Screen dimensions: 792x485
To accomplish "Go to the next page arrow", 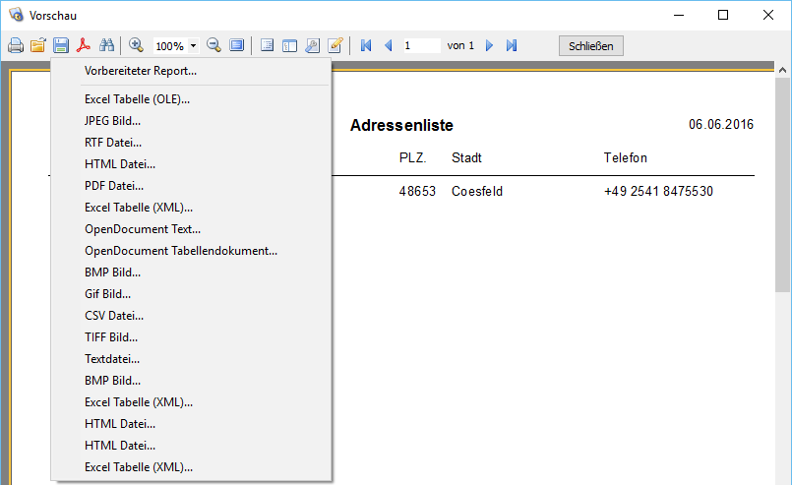I will click(x=489, y=46).
